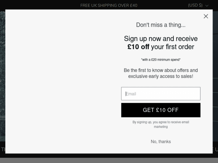
Task: Decline the offer via No, thanks
Action: click(x=161, y=142)
